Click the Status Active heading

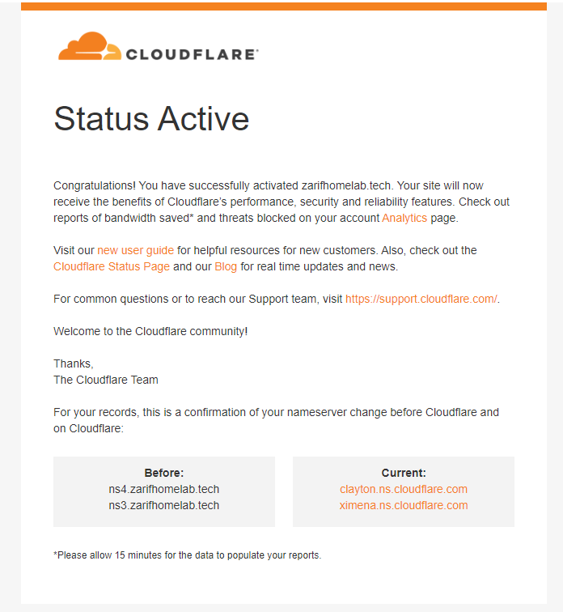click(x=151, y=119)
